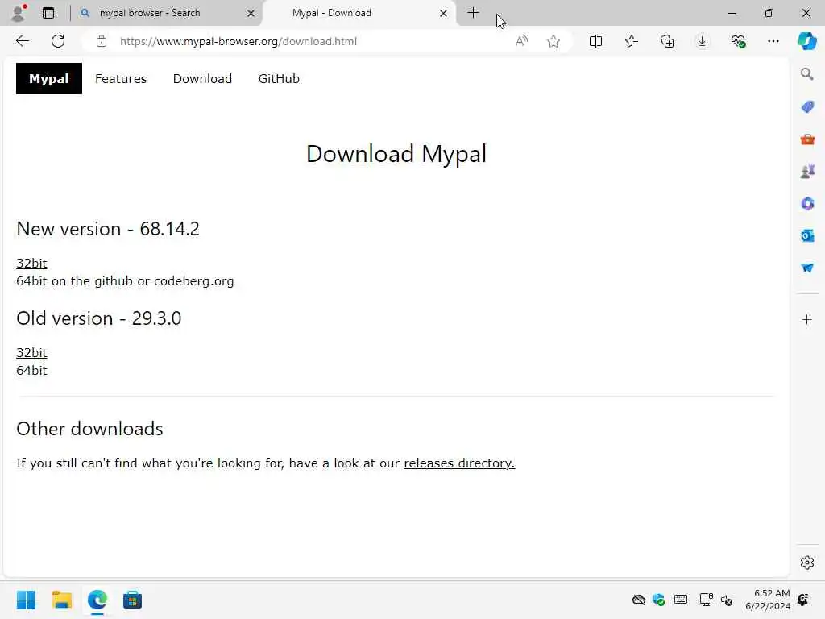Open sidebar settings gear
The width and height of the screenshot is (825, 619).
tap(807, 563)
